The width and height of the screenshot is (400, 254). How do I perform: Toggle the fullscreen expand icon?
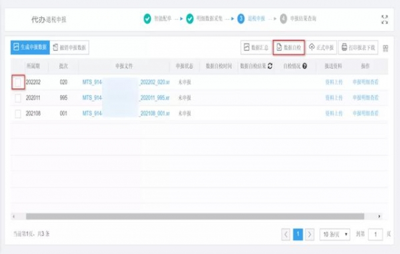pyautogui.click(x=385, y=19)
